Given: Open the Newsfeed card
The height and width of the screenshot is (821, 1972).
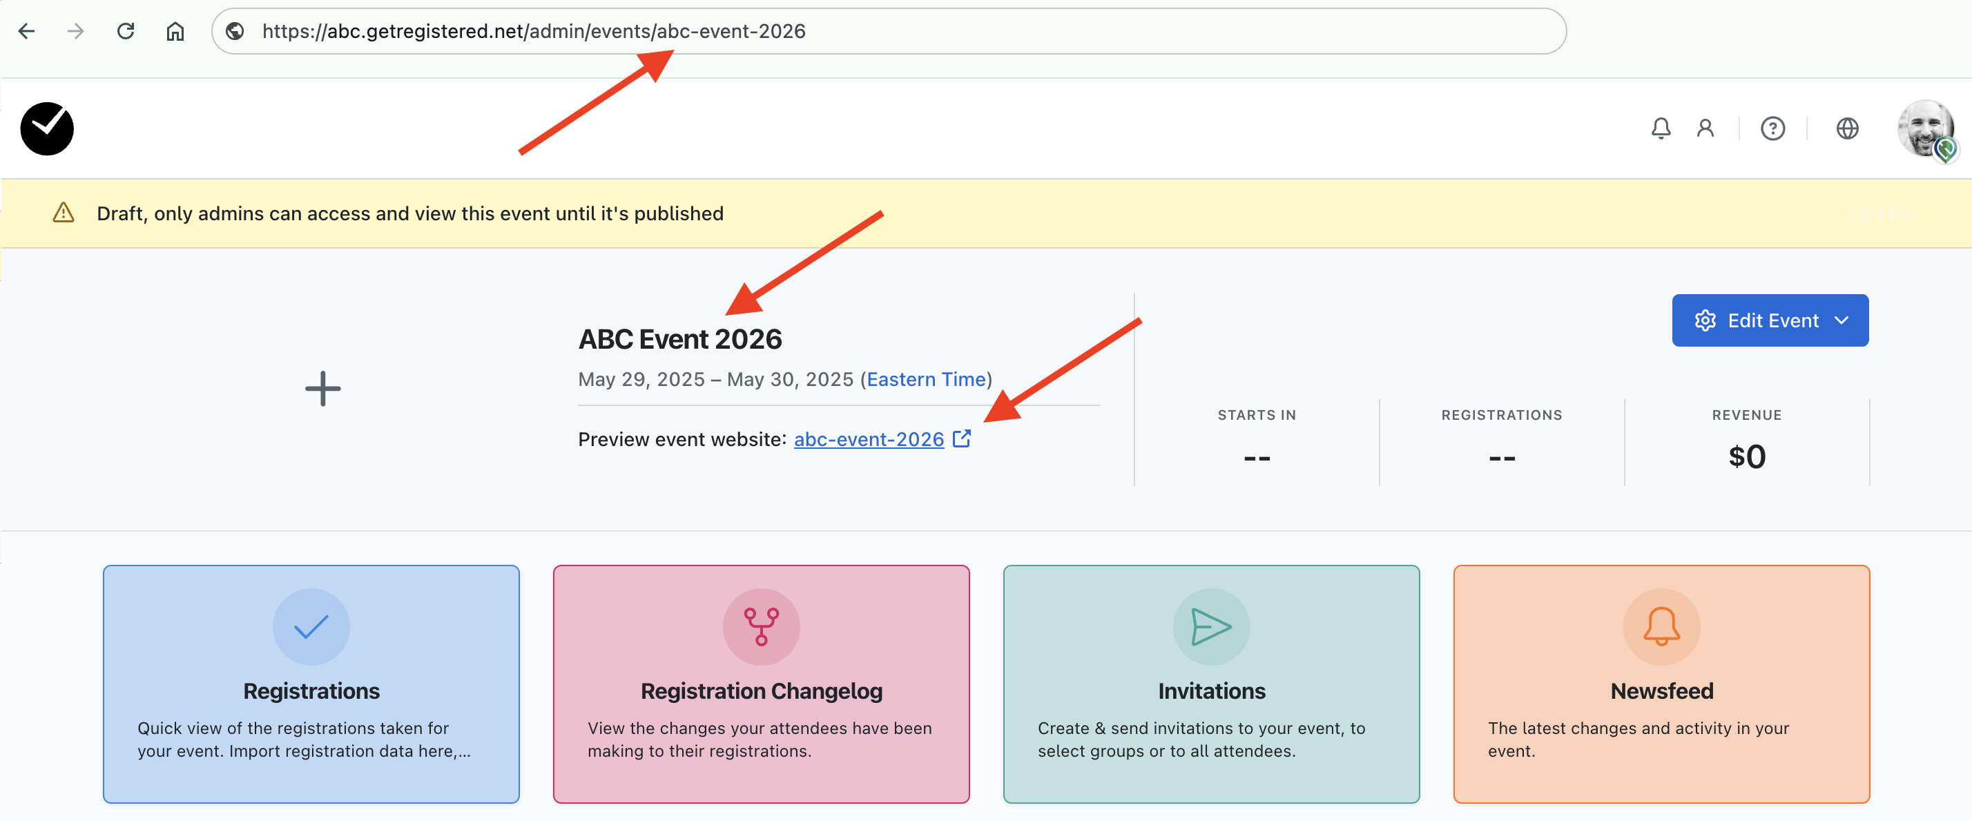Looking at the screenshot, I should click(1661, 683).
